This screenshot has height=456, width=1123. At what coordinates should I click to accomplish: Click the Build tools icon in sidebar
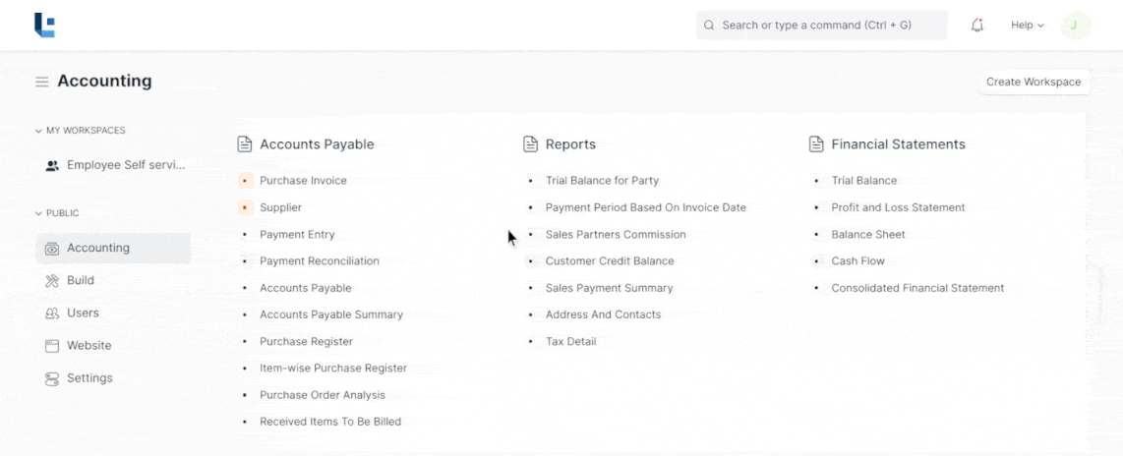52,281
